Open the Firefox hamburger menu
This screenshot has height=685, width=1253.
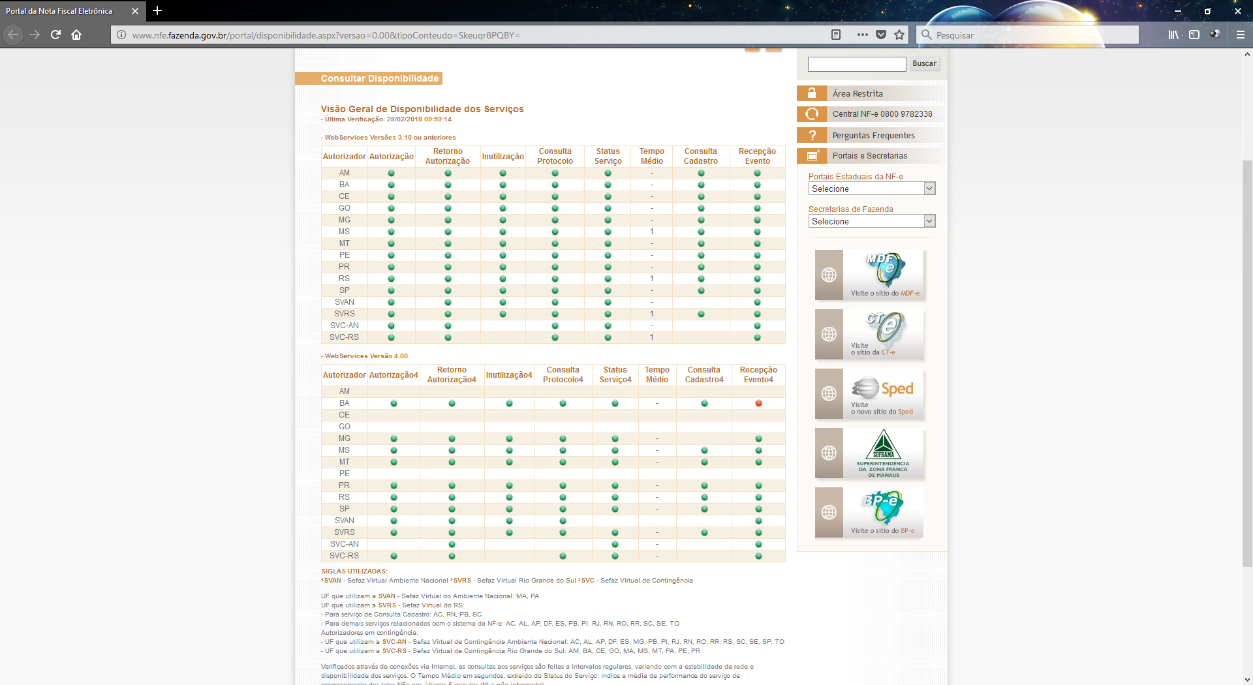[x=1241, y=35]
